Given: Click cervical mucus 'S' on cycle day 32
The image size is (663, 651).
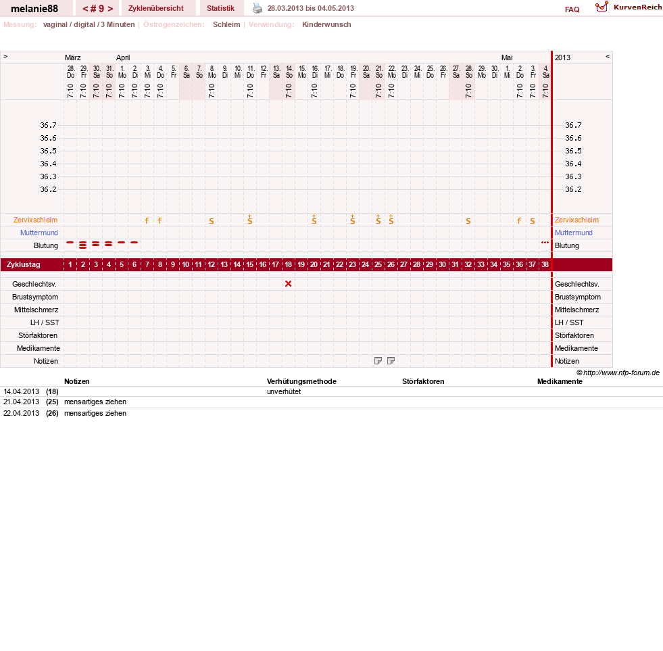Looking at the screenshot, I should tap(468, 221).
